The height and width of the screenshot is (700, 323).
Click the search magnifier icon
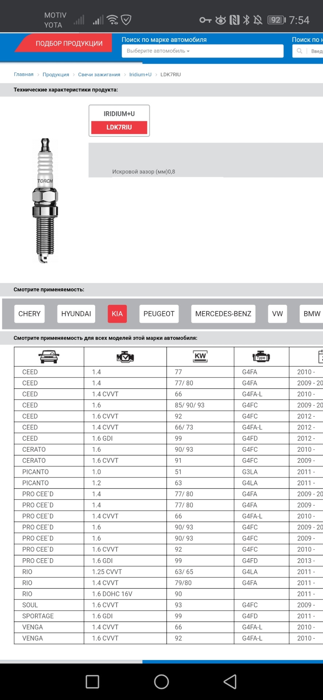299,51
